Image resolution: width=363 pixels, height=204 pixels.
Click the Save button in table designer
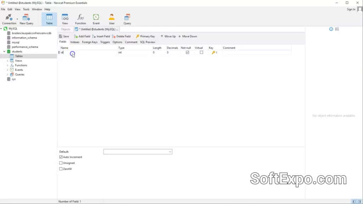pos(64,37)
